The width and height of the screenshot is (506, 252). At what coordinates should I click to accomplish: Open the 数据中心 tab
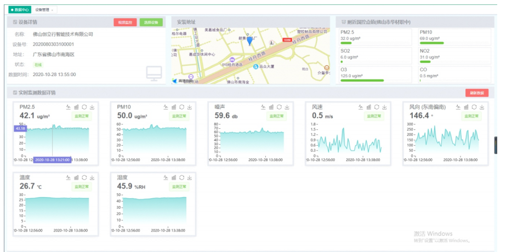[x=20, y=9]
